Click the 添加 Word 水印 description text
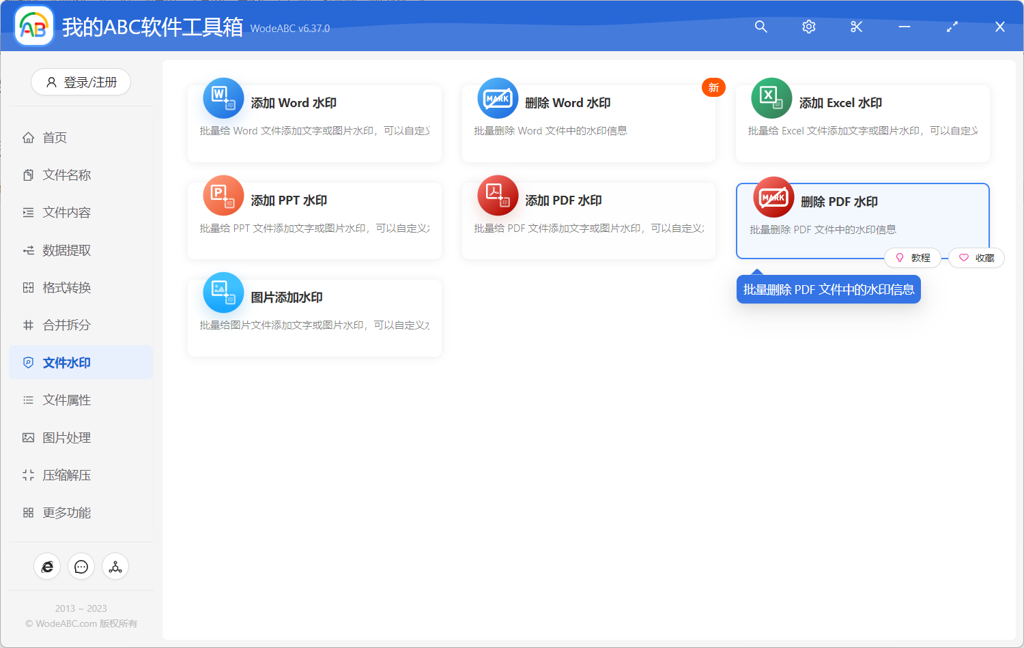This screenshot has width=1024, height=648. [315, 131]
